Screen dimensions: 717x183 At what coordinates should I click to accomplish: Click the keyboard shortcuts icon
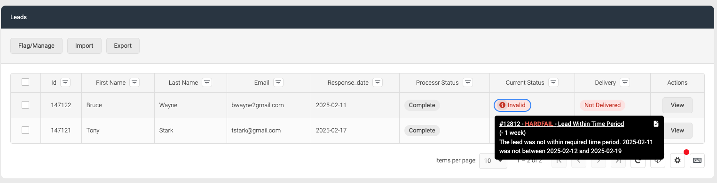coord(697,161)
